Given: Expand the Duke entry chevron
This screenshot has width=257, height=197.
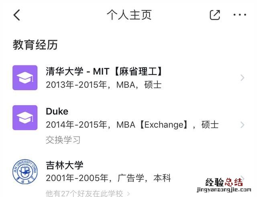Looking at the screenshot, I should point(242,125).
